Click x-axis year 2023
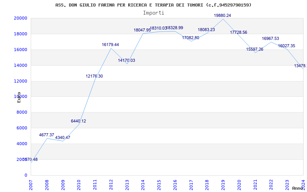Screen dimensions: 307x192 pyautogui.click(x=287, y=185)
